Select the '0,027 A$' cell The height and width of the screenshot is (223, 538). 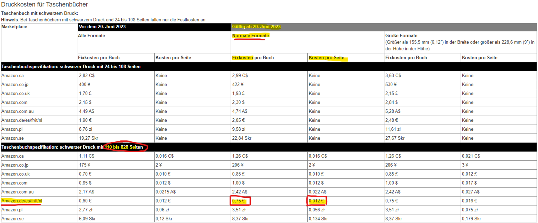[x=499, y=192]
